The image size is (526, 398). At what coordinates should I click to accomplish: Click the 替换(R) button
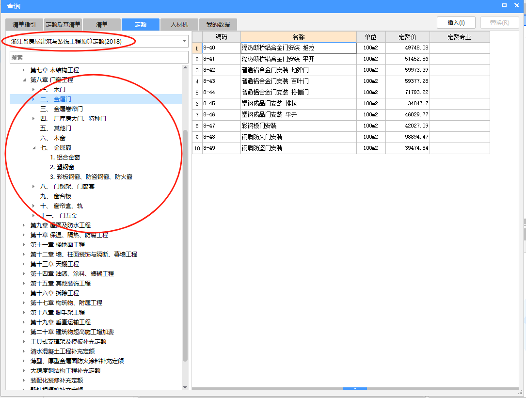[x=499, y=22]
